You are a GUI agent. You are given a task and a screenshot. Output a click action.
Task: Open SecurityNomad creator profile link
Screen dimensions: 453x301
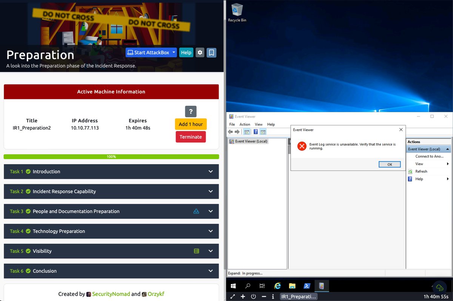111,294
